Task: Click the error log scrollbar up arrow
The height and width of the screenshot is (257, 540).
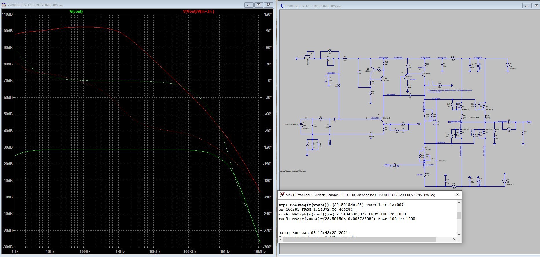Action: (459, 203)
